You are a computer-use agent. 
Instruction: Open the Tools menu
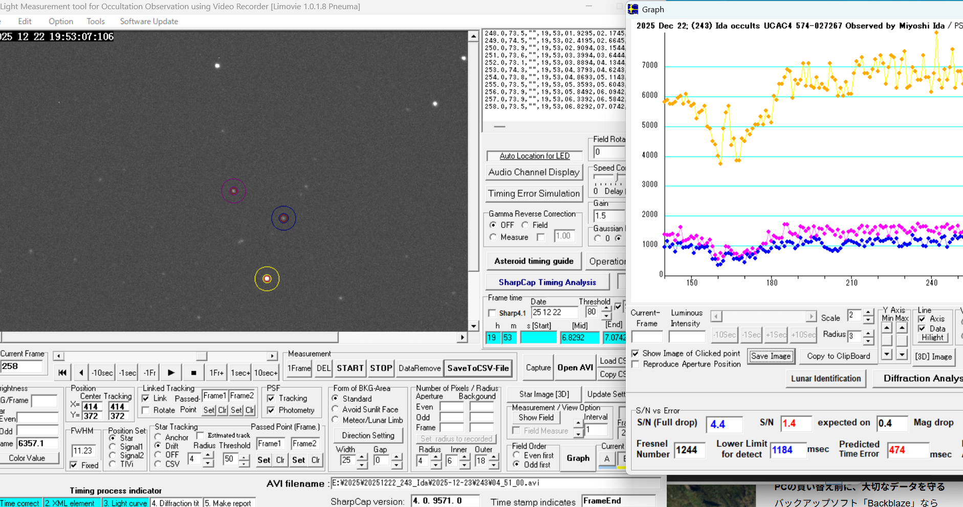[x=95, y=21]
